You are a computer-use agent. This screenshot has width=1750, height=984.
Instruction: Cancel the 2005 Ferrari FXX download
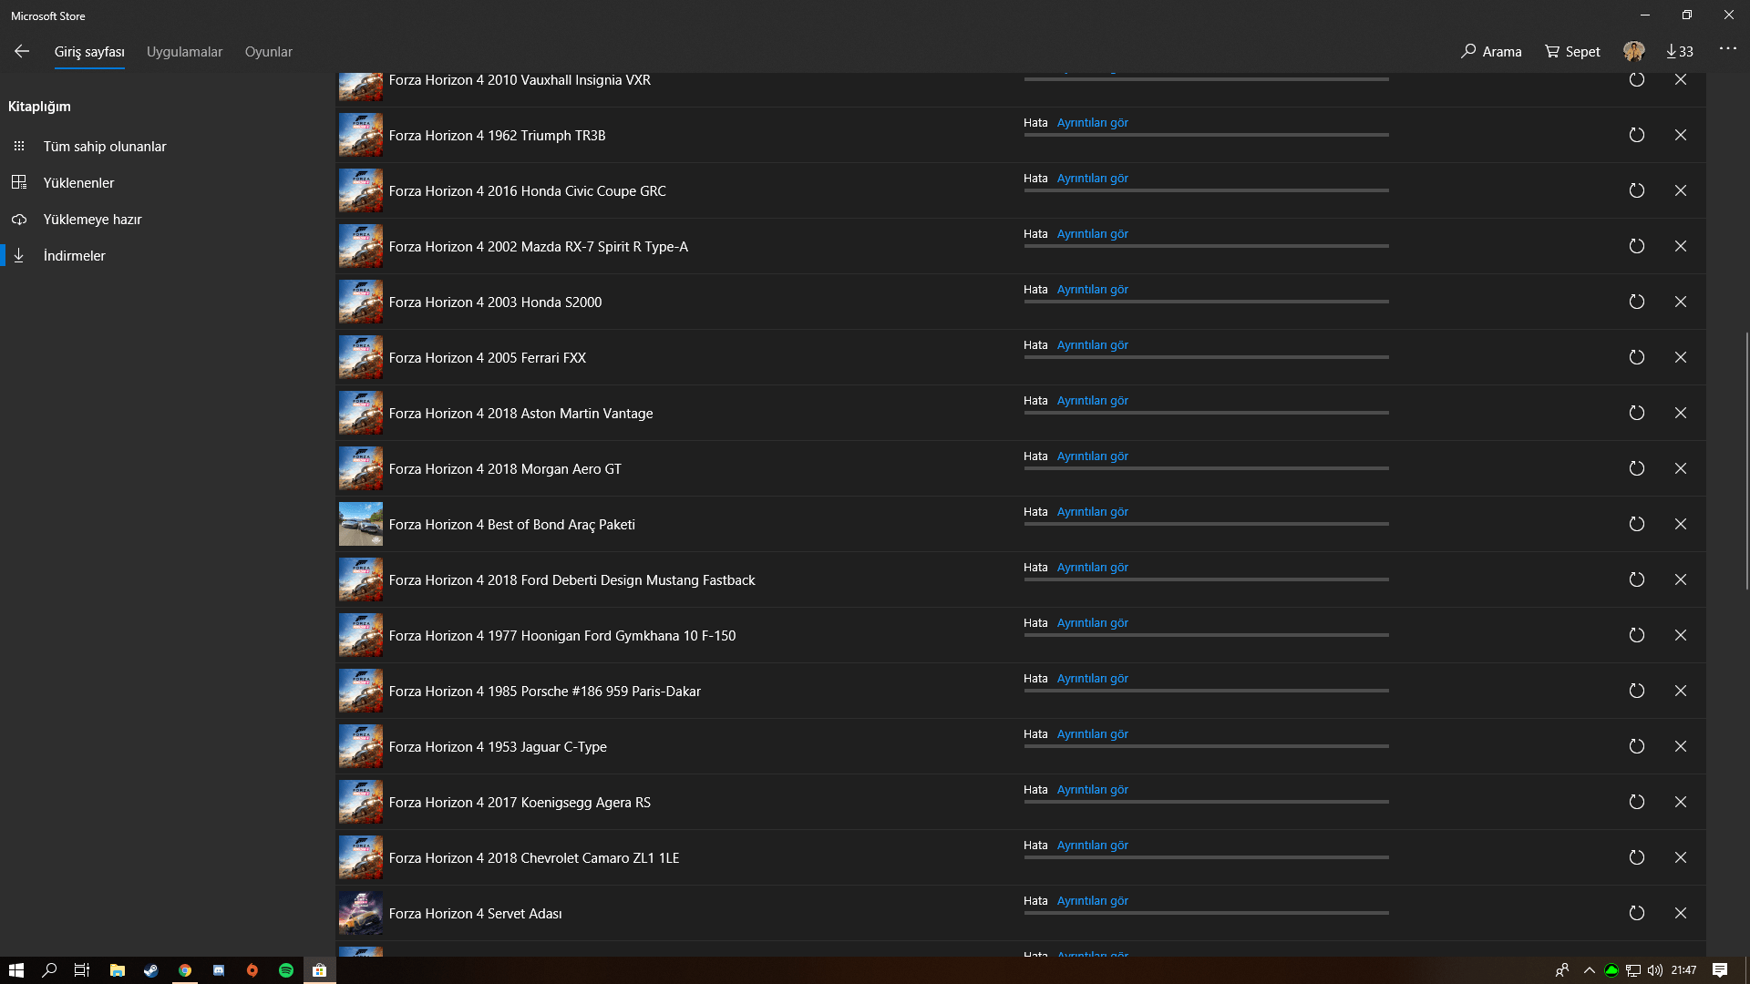click(1680, 357)
